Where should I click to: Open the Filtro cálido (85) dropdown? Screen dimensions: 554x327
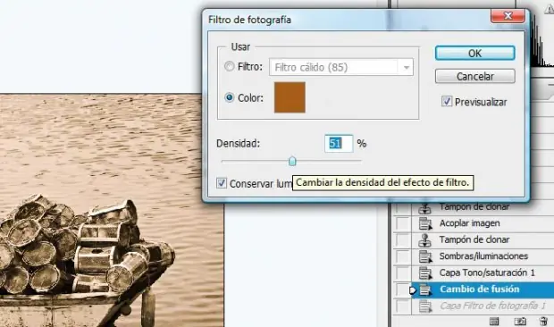[x=341, y=67]
